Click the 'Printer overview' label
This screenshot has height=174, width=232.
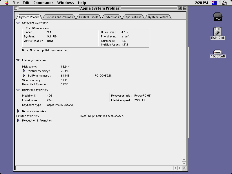pos(28,116)
